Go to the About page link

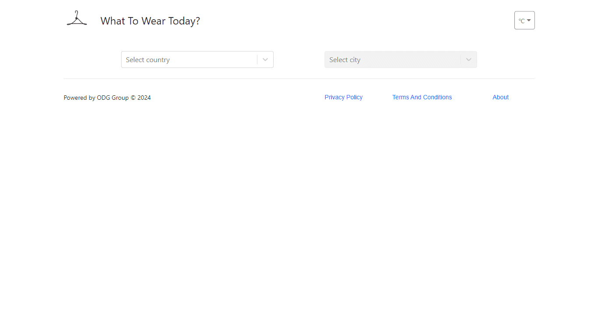pyautogui.click(x=500, y=97)
